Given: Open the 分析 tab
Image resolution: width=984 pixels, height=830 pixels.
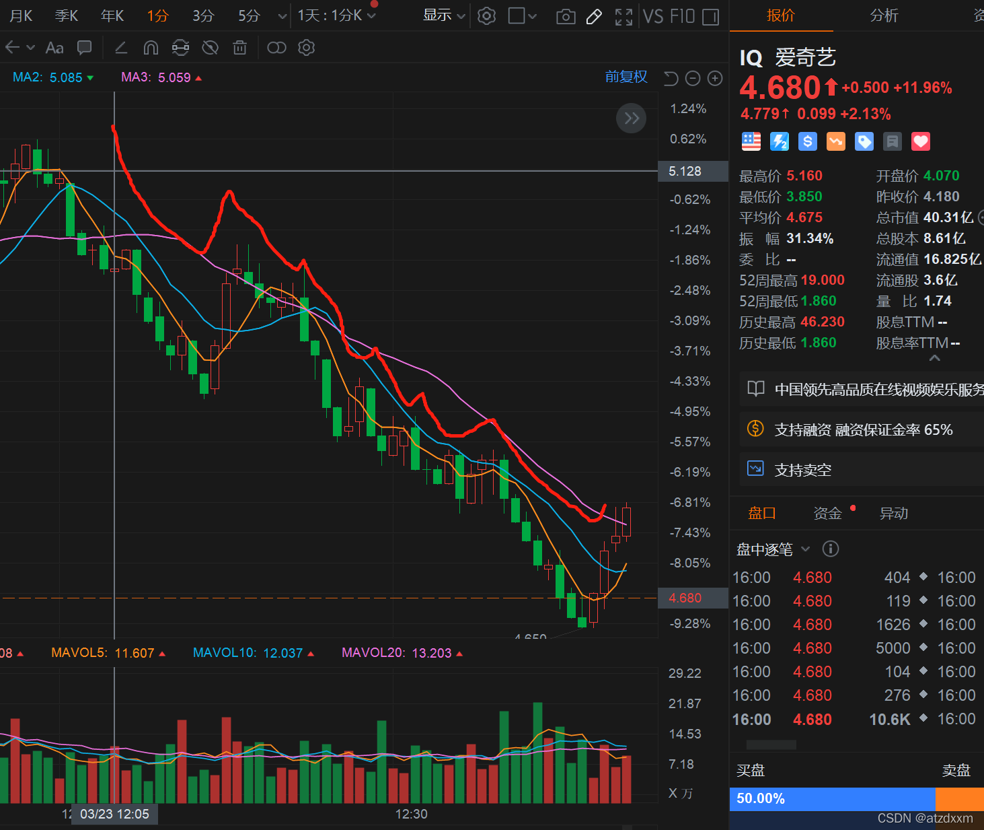Looking at the screenshot, I should point(884,15).
